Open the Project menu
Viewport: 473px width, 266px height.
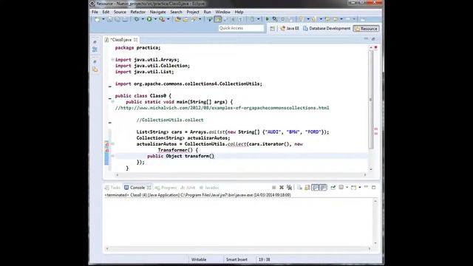click(x=193, y=12)
